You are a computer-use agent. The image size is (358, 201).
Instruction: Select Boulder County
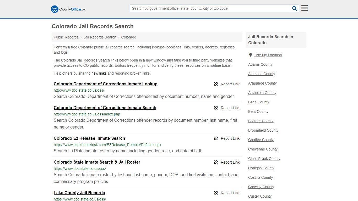[x=261, y=121]
